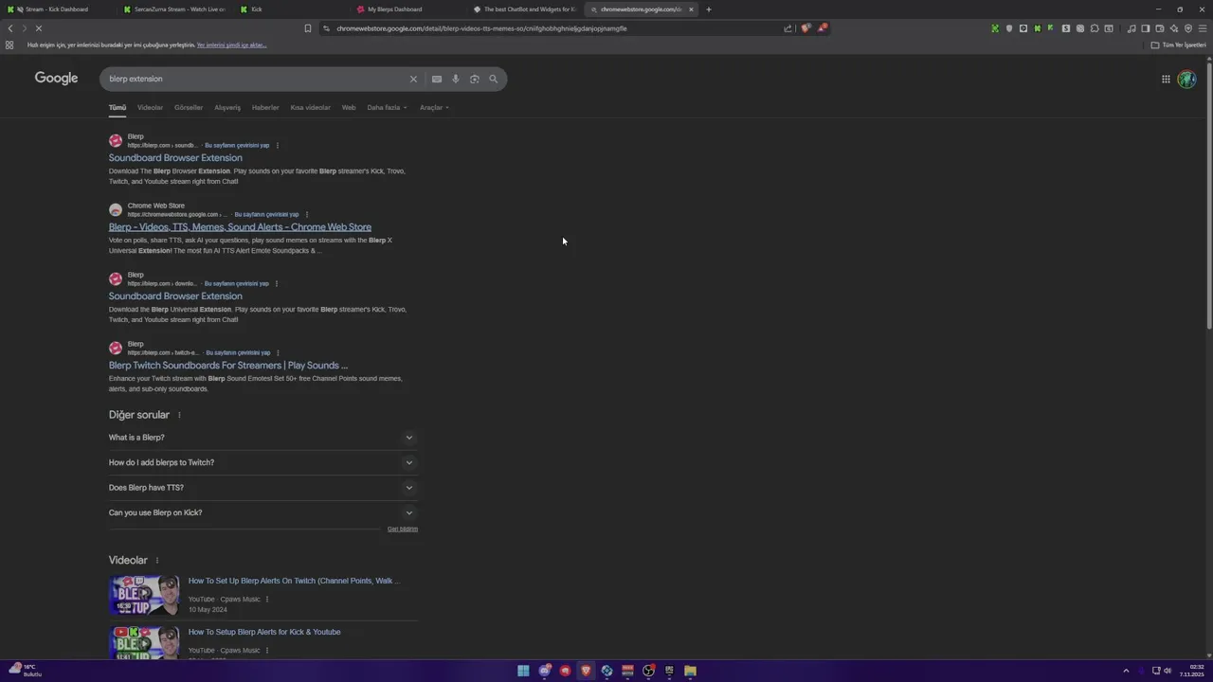Toggle the browser sidebar panel icon
The height and width of the screenshot is (682, 1213).
click(1146, 28)
